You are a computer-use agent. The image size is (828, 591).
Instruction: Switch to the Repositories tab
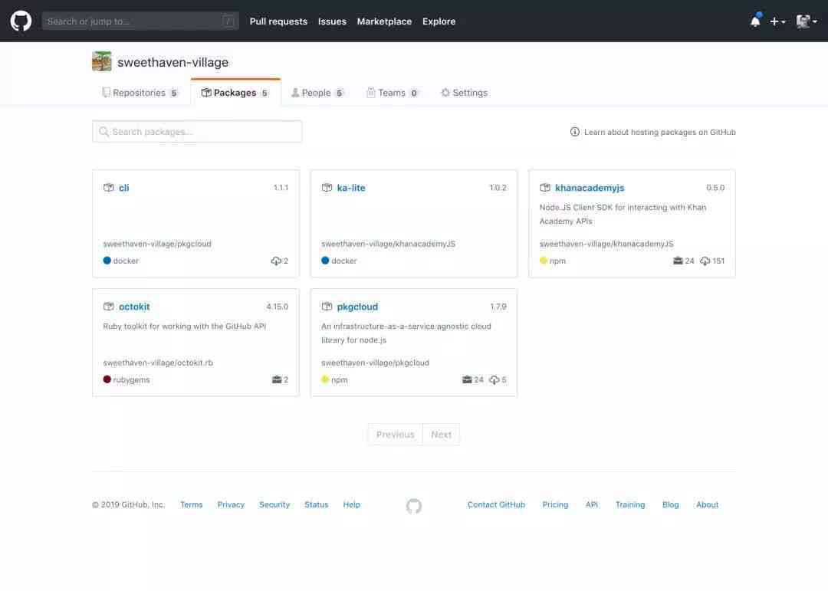click(x=140, y=93)
